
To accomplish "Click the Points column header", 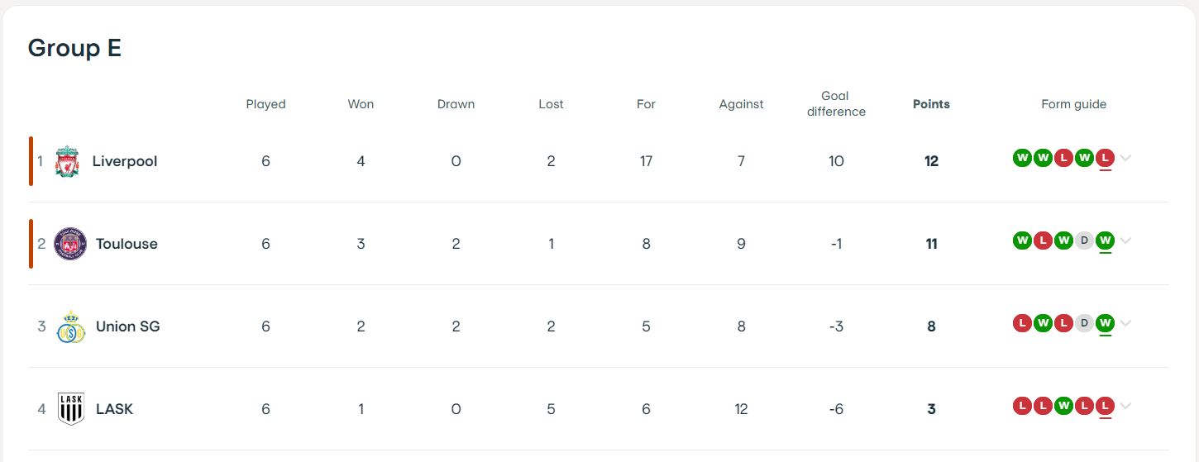I will pos(931,104).
